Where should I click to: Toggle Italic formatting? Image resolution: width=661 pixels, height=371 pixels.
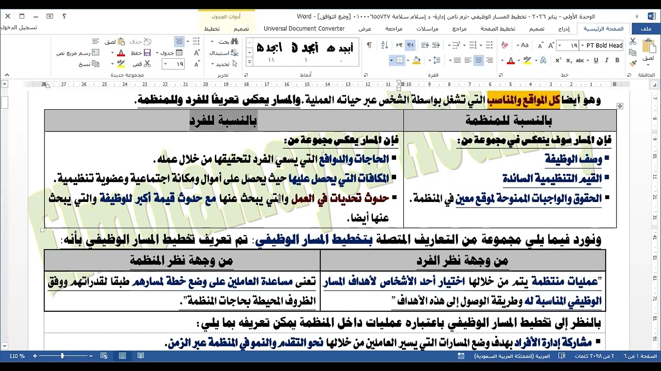pyautogui.click(x=606, y=60)
